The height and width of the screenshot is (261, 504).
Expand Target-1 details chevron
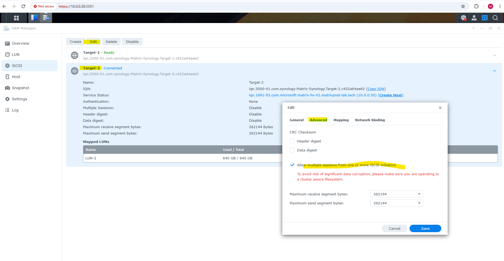(x=494, y=55)
